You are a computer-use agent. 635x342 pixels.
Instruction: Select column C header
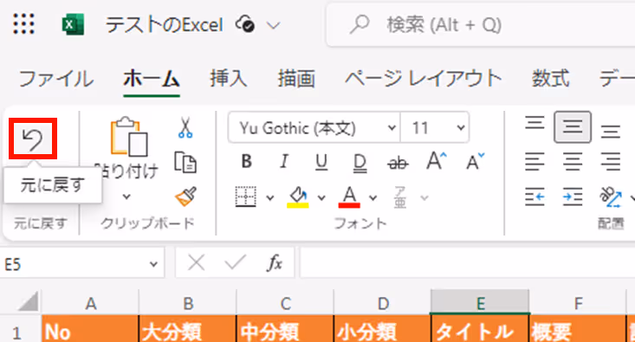coord(286,303)
